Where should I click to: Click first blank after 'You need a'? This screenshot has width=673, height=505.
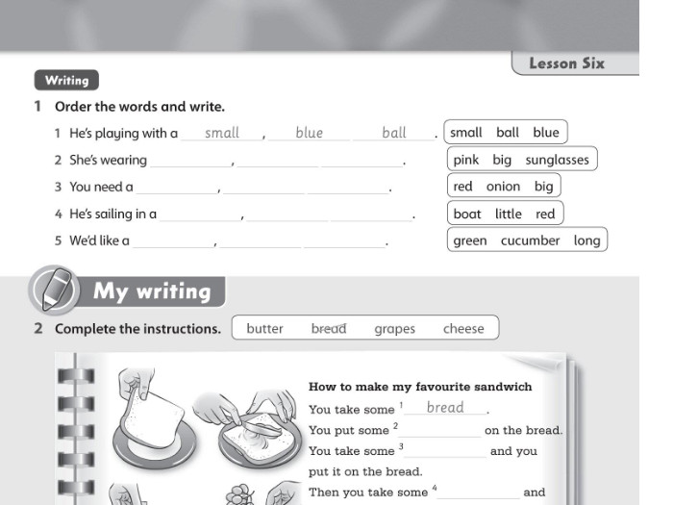coord(177,189)
